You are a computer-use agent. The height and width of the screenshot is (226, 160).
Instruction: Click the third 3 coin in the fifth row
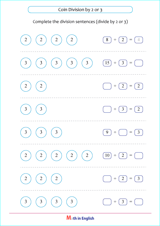[x=56, y=133]
